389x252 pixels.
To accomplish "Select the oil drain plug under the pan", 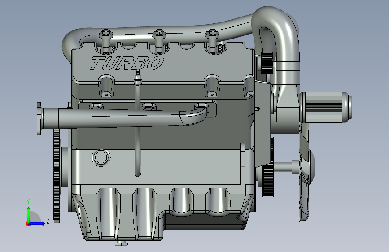I will [x=121, y=243].
